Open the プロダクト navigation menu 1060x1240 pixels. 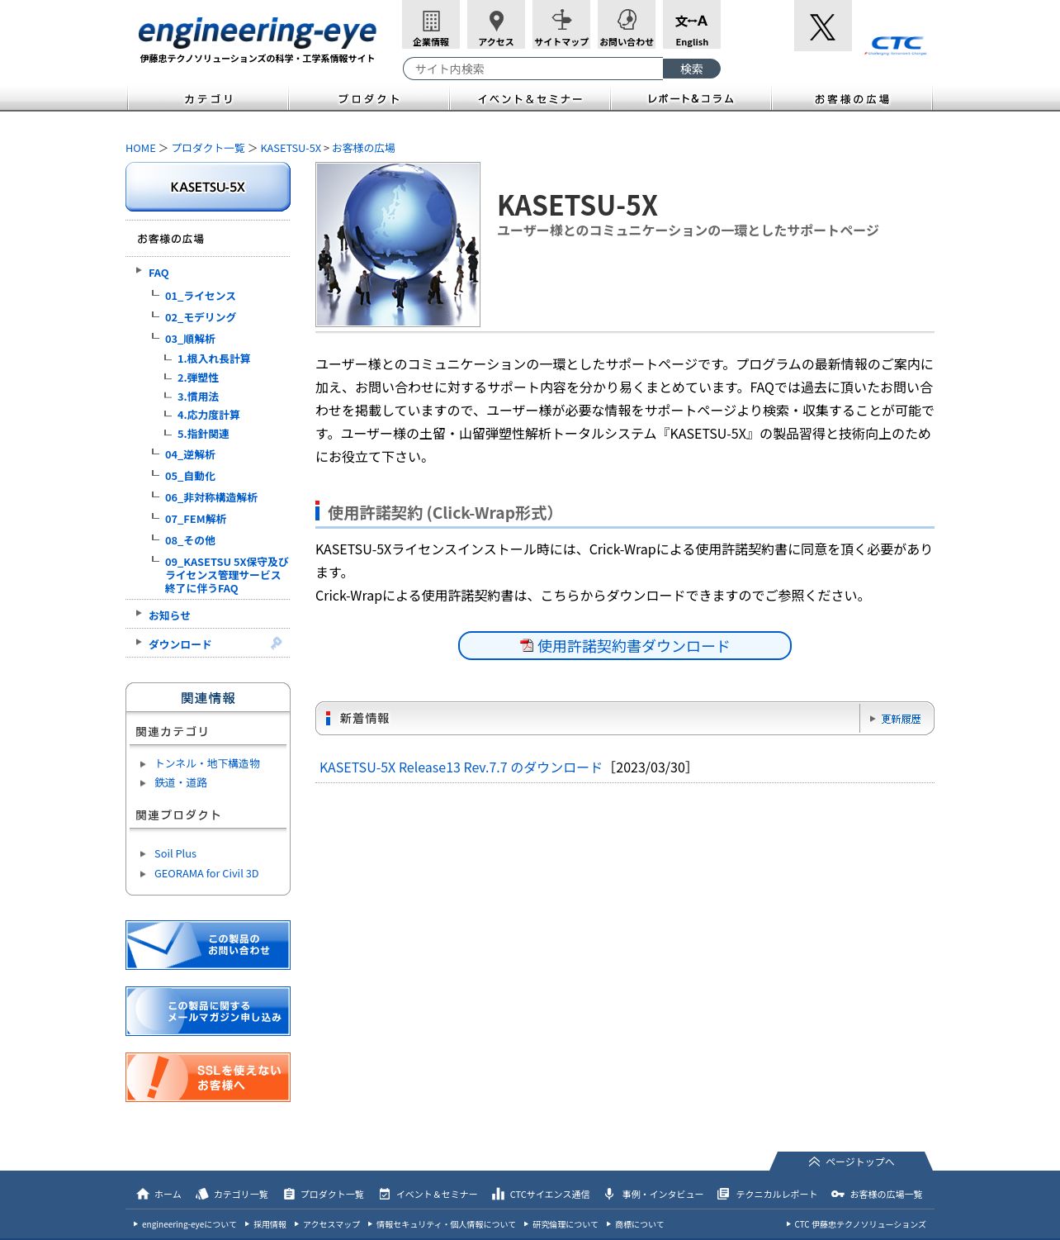coord(369,98)
